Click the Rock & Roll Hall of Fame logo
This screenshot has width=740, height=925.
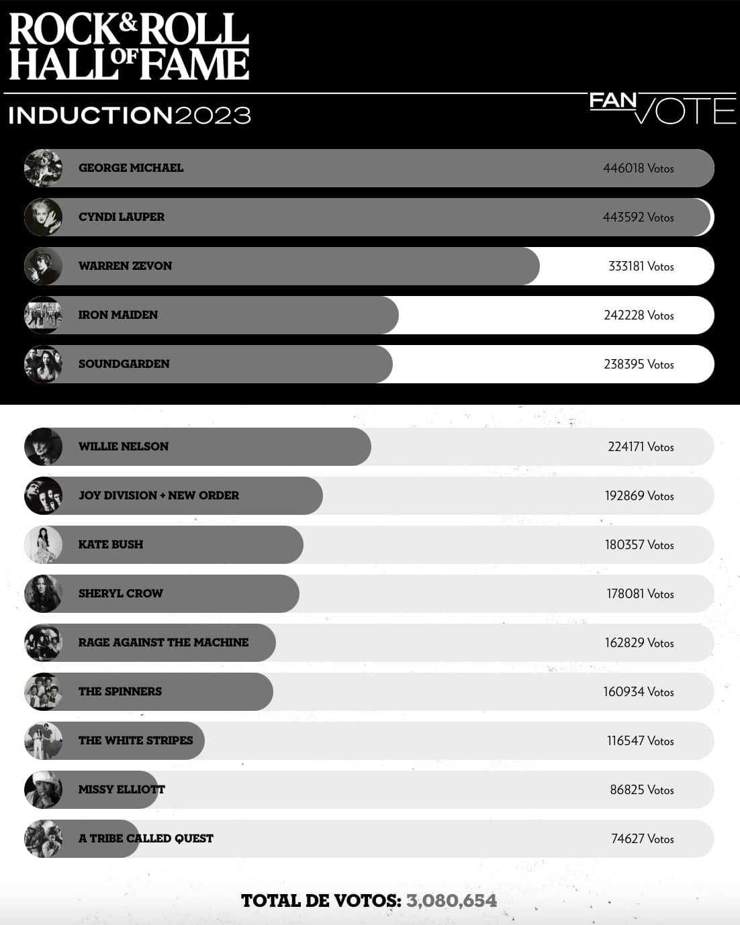[x=129, y=46]
